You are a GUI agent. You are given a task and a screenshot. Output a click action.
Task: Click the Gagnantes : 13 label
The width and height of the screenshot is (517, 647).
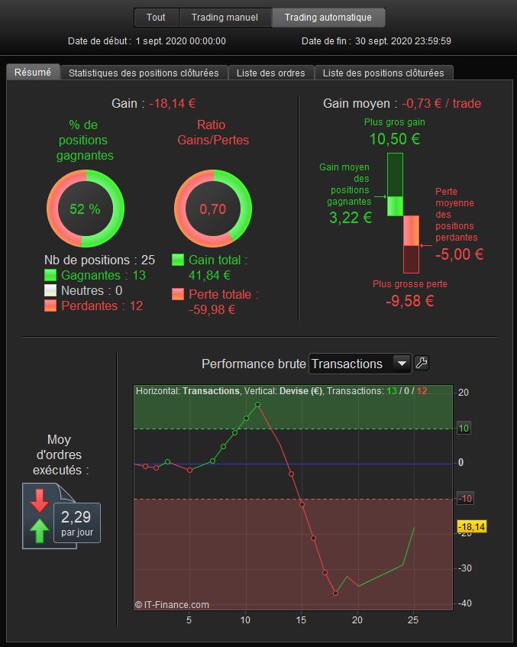[103, 275]
